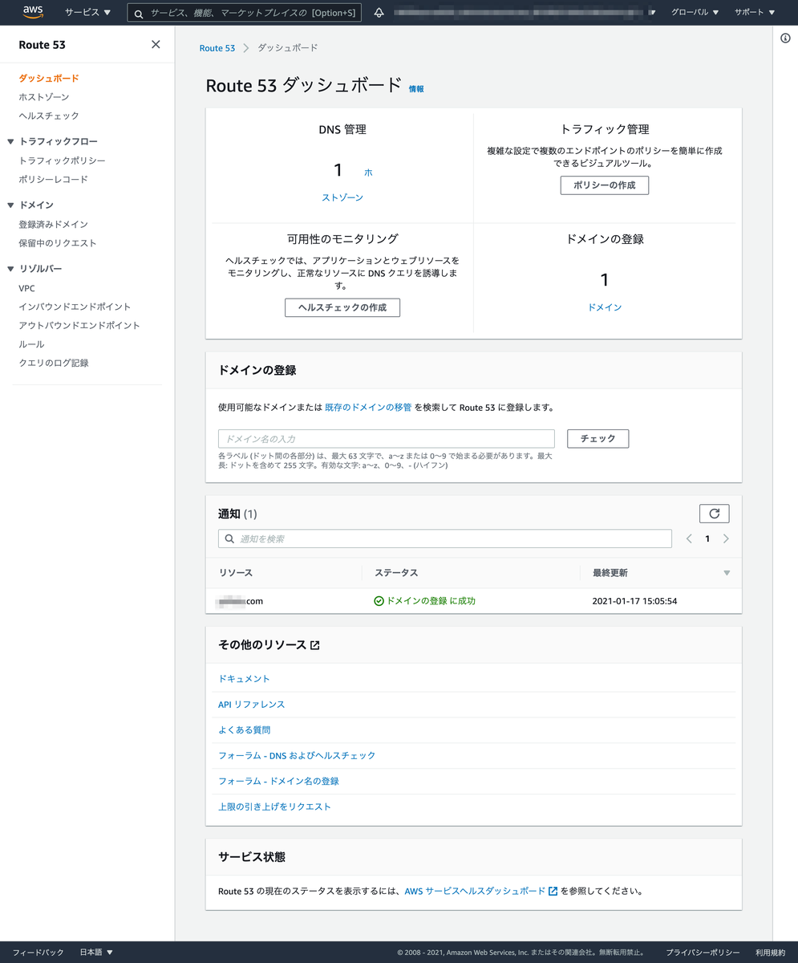Image resolution: width=798 pixels, height=963 pixels.
Task: Open ホストゾーン in the sidebar
Action: [44, 97]
